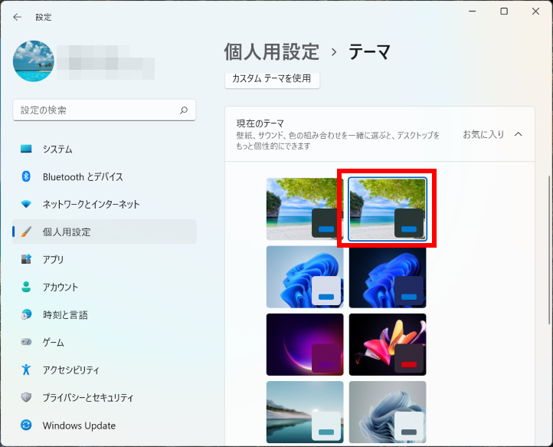
Task: Click the カスタム テーマを使用 button
Action: point(272,79)
